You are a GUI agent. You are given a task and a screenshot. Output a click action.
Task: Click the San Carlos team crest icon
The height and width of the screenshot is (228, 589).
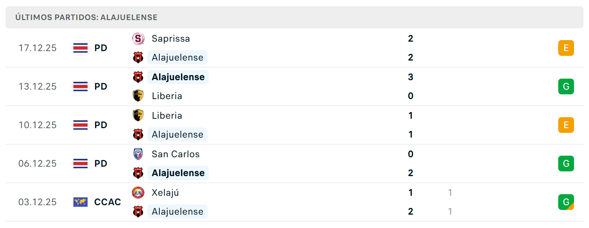click(x=138, y=154)
